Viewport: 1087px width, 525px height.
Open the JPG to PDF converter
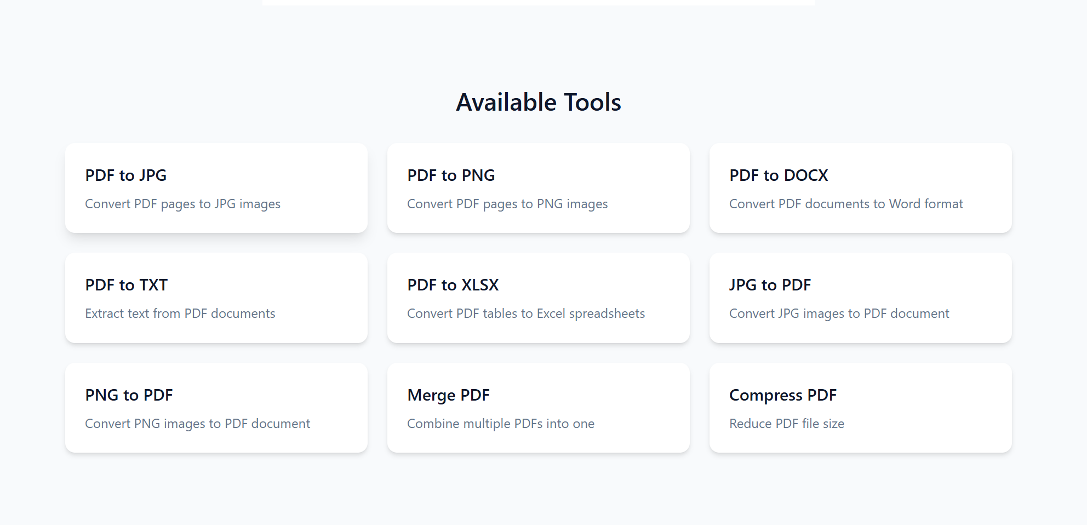tap(861, 298)
